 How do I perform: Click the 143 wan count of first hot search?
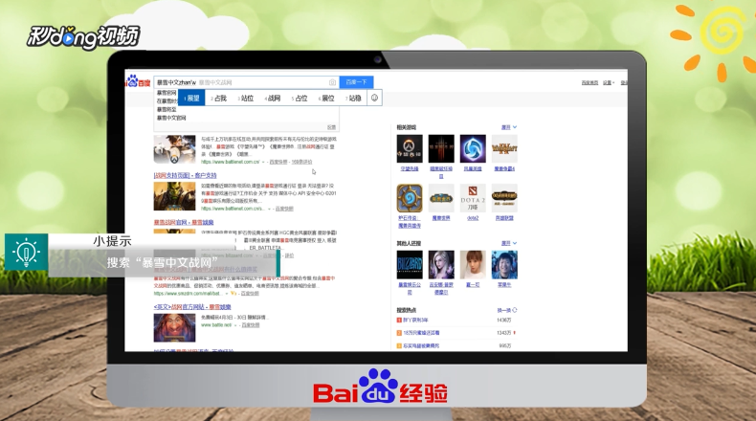pos(503,321)
